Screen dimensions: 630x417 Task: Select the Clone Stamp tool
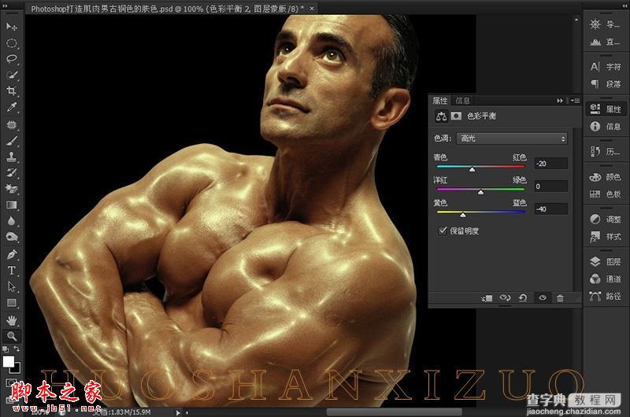tap(11, 157)
